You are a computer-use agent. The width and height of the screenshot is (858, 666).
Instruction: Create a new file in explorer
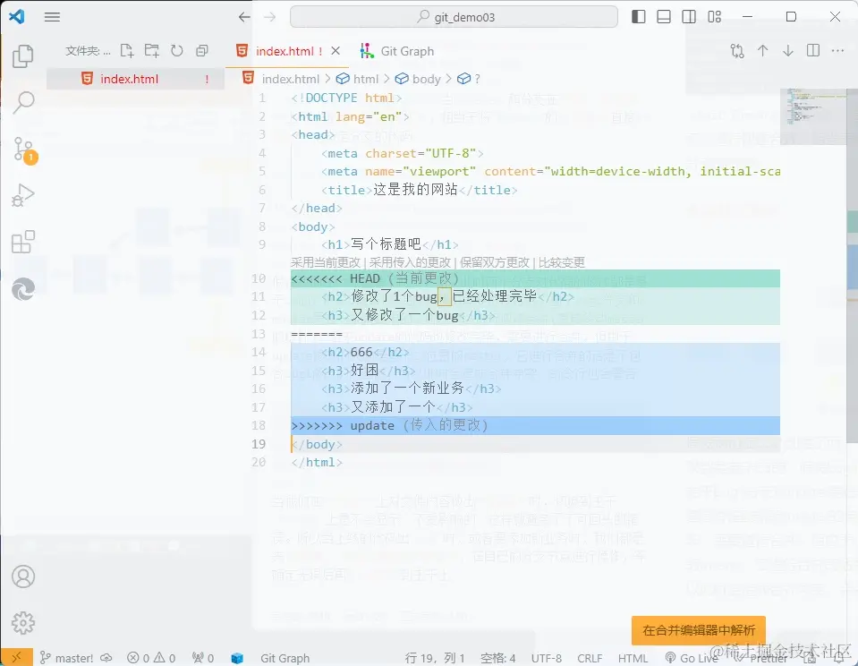tap(127, 51)
